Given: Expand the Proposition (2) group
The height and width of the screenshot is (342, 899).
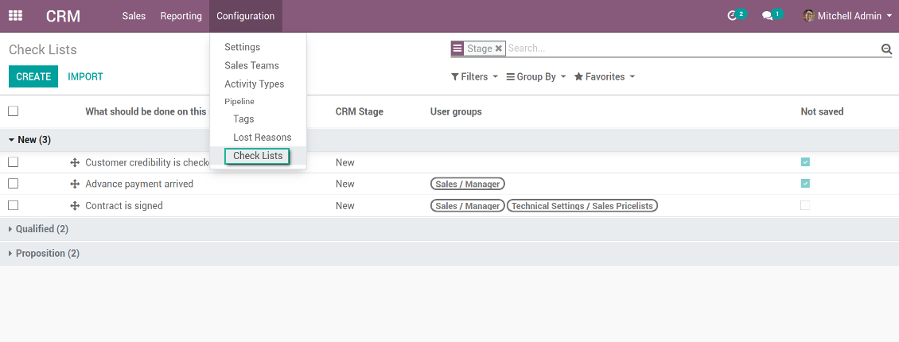Looking at the screenshot, I should tap(47, 254).
